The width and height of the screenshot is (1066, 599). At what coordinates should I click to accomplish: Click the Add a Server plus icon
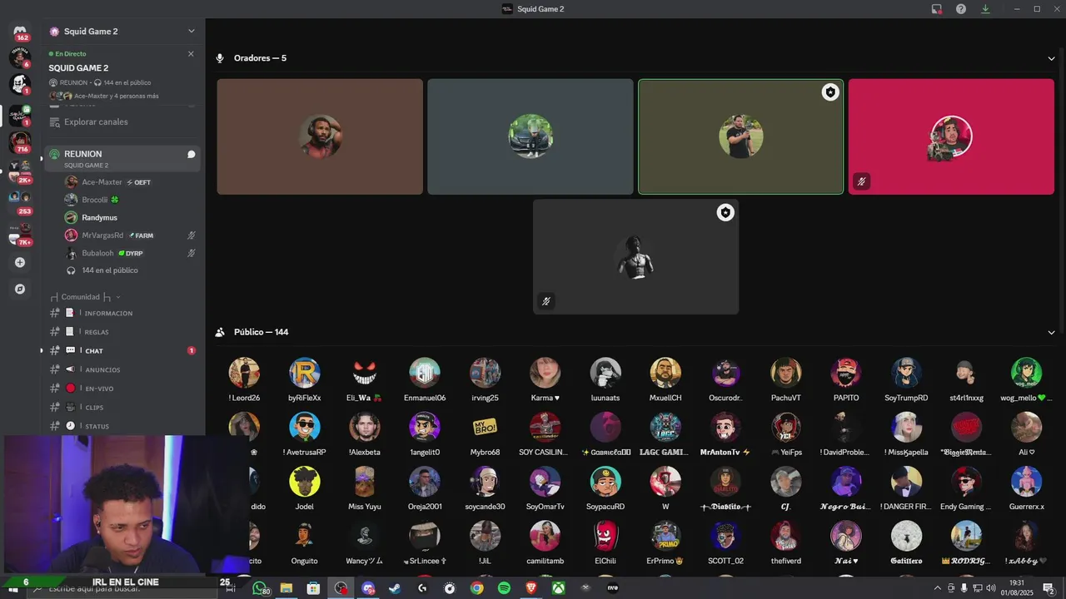click(20, 262)
